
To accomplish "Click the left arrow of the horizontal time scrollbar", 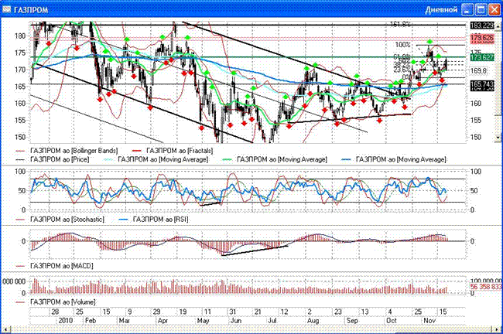I will 5,329.
